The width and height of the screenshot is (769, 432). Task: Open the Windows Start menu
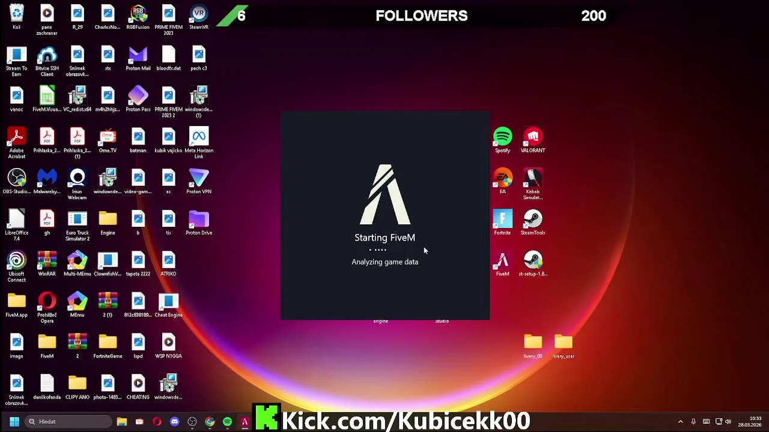(14, 422)
